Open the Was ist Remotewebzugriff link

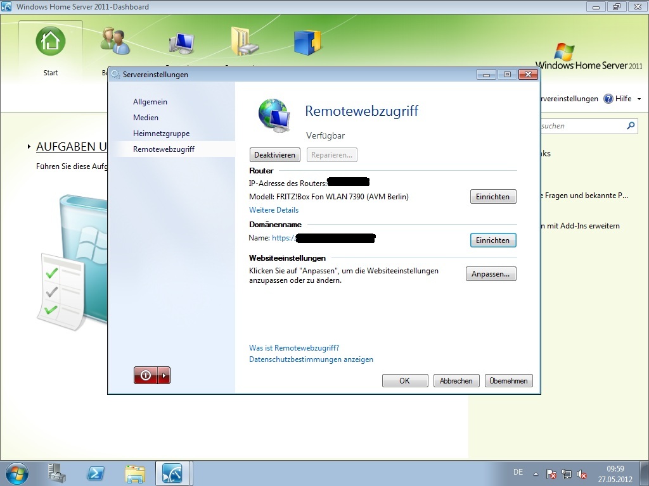pyautogui.click(x=294, y=348)
